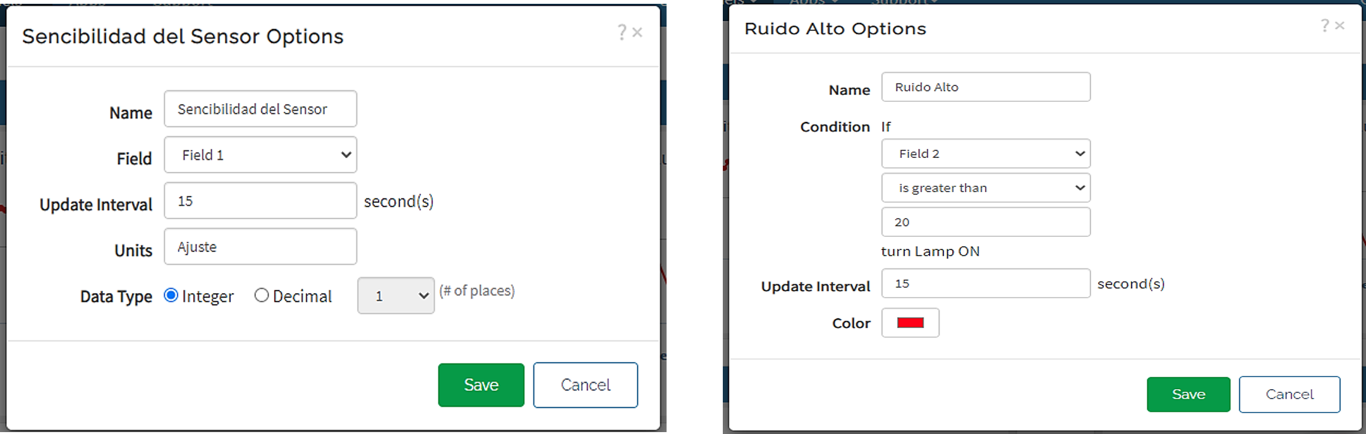Click the condition value field showing 20
This screenshot has height=434, width=1366.
point(986,222)
